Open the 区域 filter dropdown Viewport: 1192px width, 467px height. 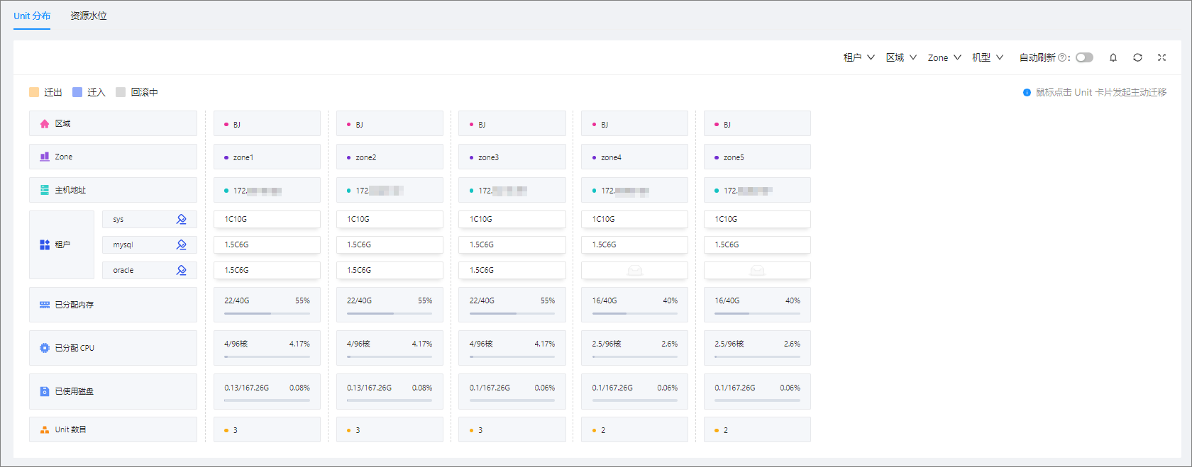pos(901,57)
